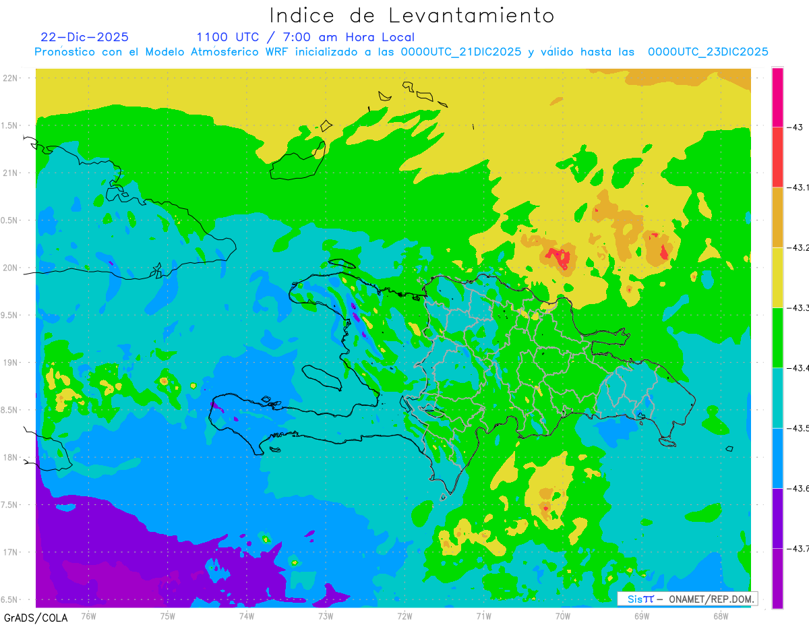The height and width of the screenshot is (625, 809).
Task: Click the '21N' latitude label
Action: click(x=11, y=173)
